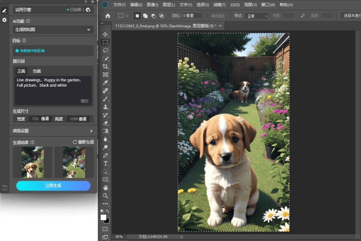Switch prompt to 负面 negative tab
The width and height of the screenshot is (361, 241).
click(x=37, y=71)
